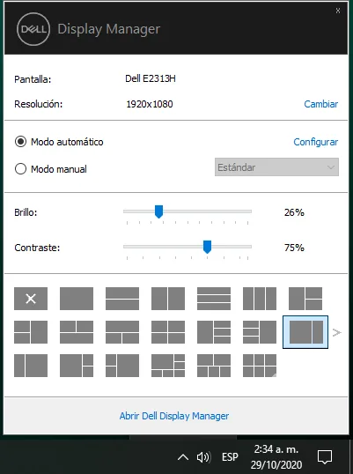Open the taskbar clock and date
Screen dimensions: 353x474
tap(276, 456)
